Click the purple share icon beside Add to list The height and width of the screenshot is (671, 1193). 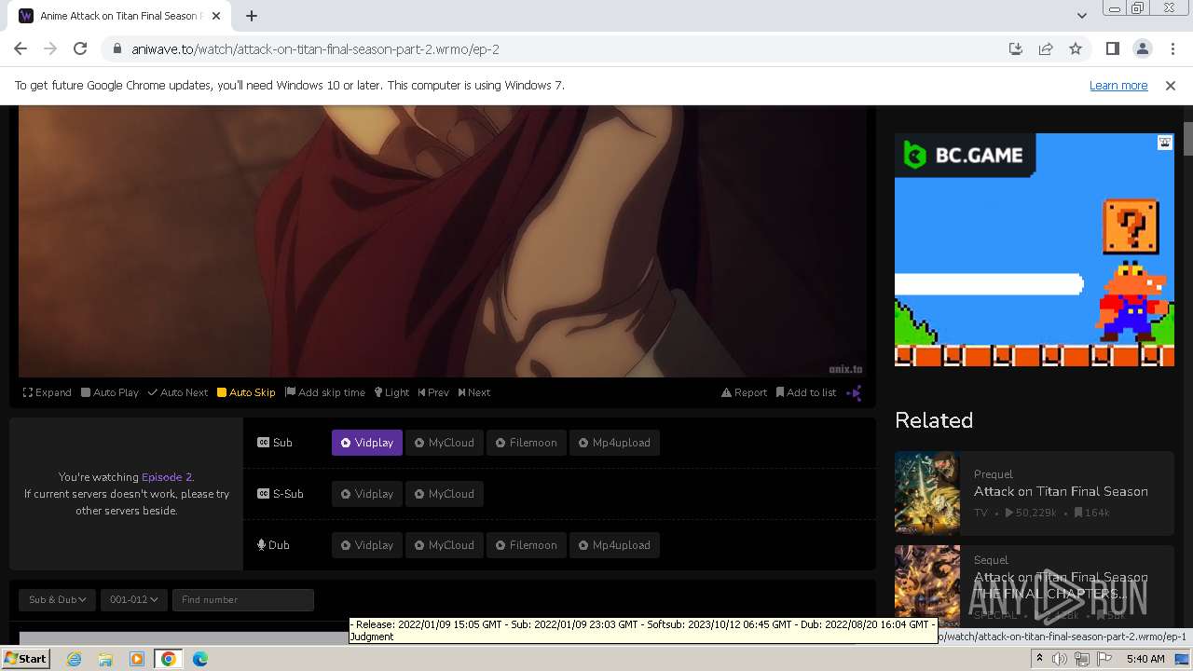coord(854,392)
